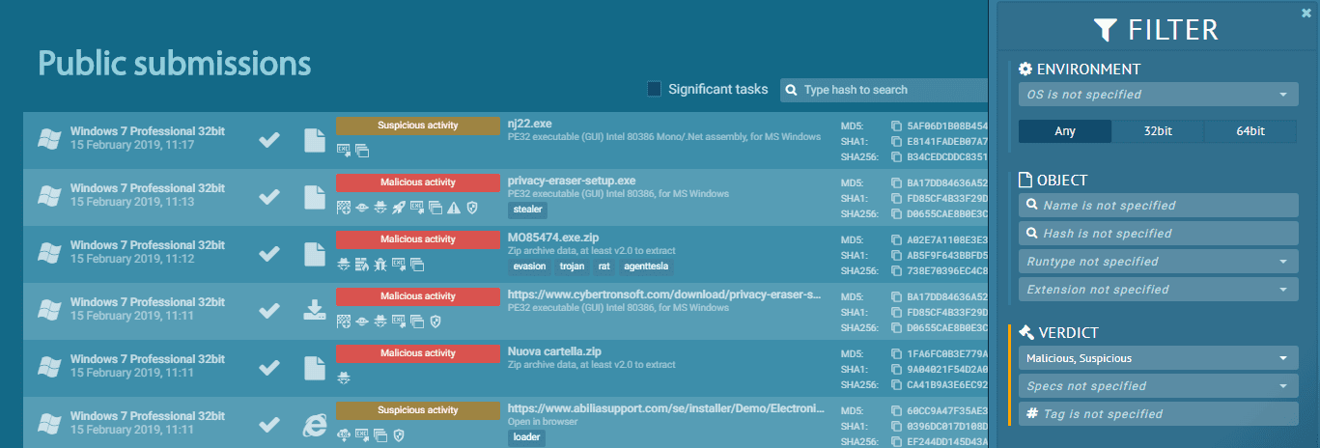Viewport: 1320px width, 448px height.
Task: Copy SHA1 hash of privacy-eraser-setup.exe
Action: click(897, 197)
